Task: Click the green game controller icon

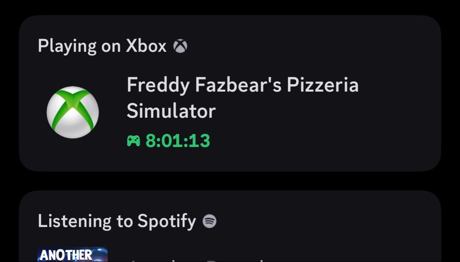Action: coord(133,141)
